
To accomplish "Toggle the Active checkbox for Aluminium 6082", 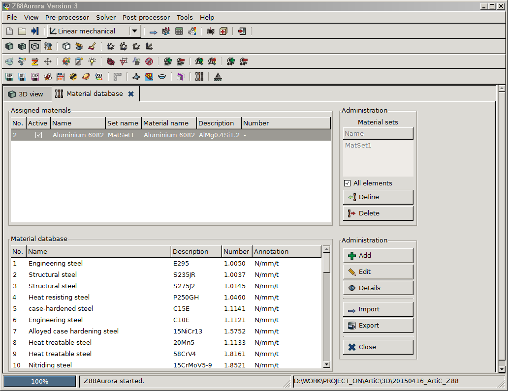I will (38, 134).
